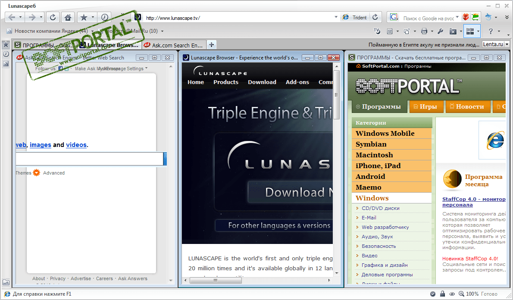Open the Home page icon
The width and height of the screenshot is (513, 300).
[68, 17]
